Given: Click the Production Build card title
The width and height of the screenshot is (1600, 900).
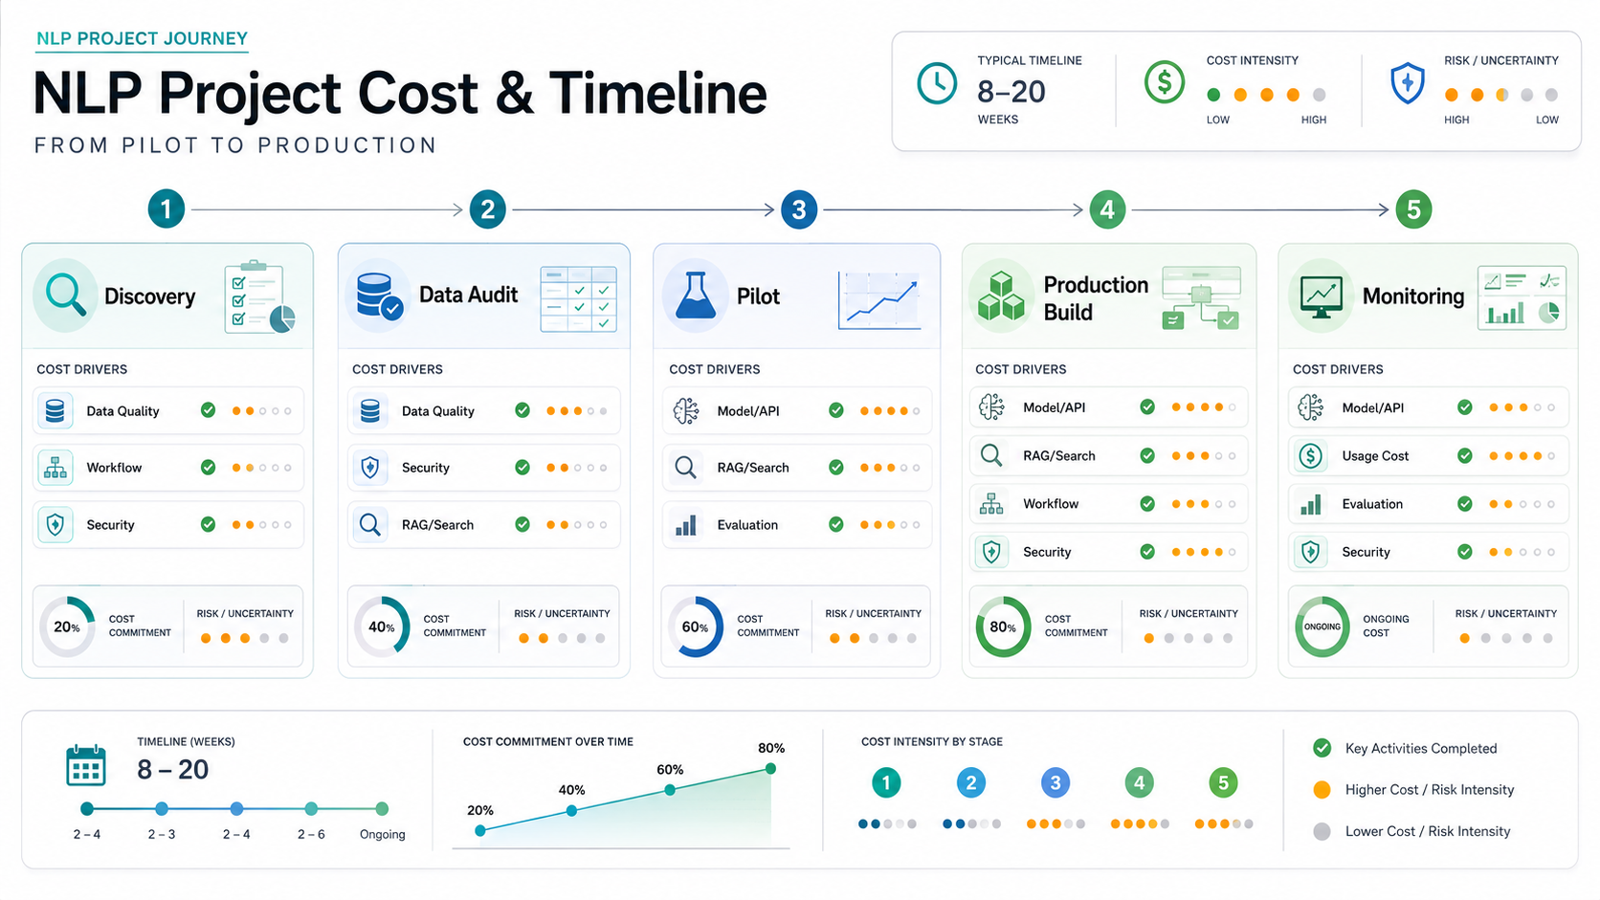Looking at the screenshot, I should (x=1096, y=298).
